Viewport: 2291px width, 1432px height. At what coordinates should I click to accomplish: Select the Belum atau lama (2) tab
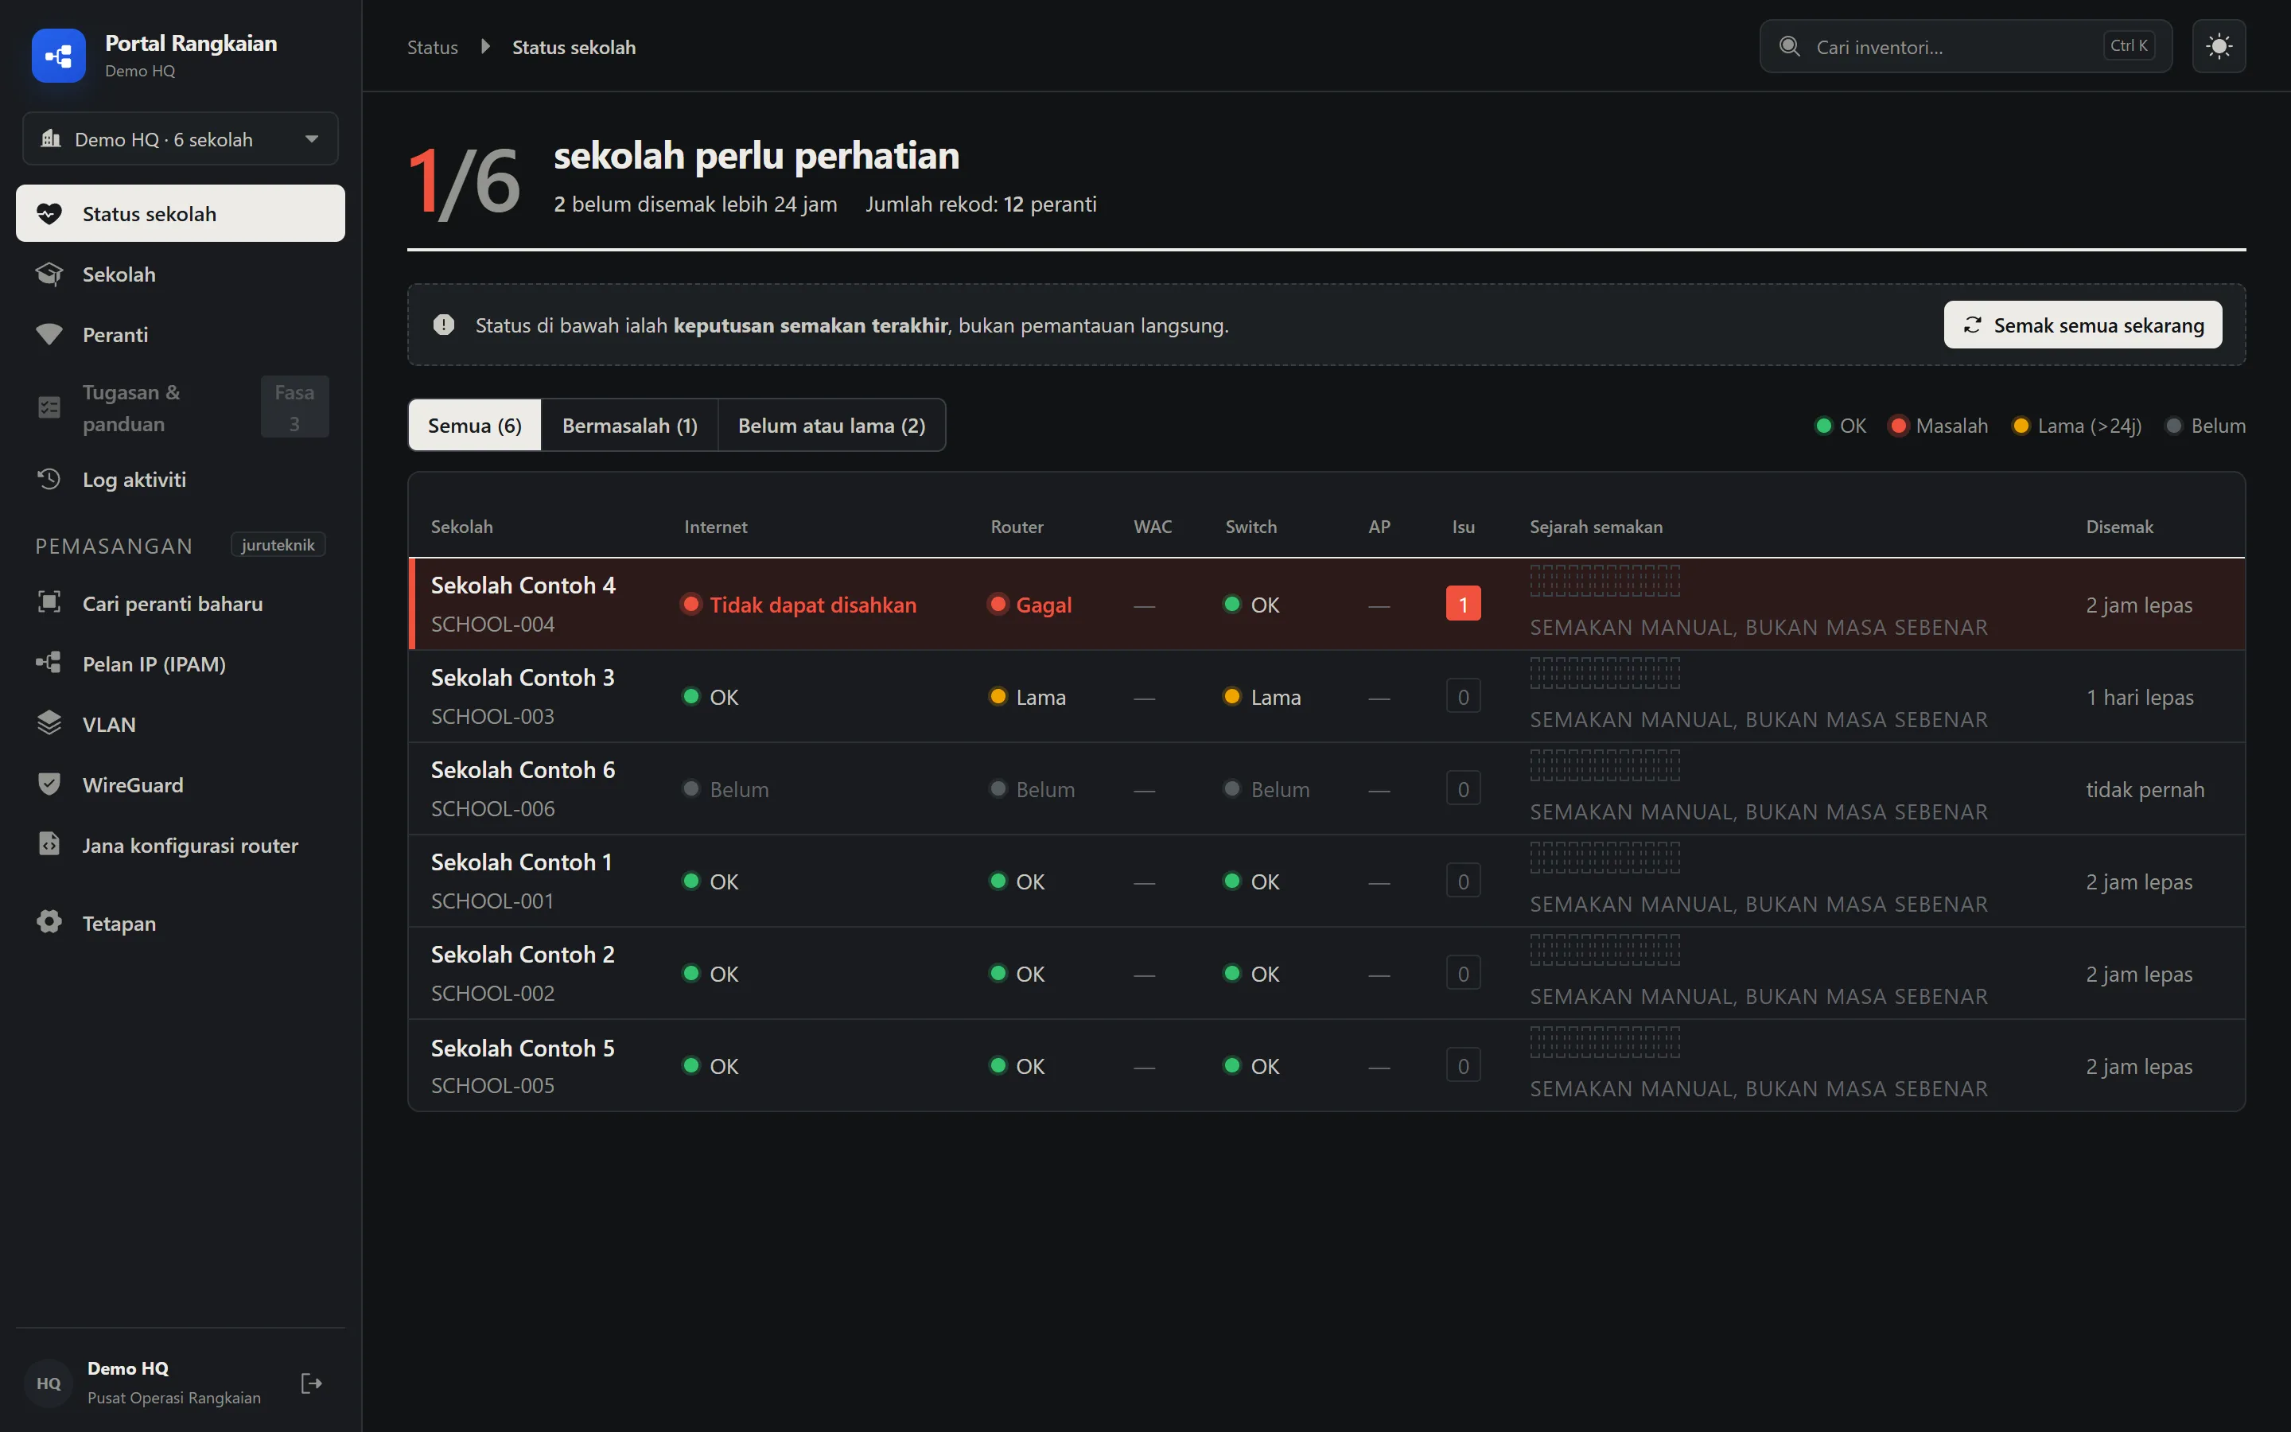click(x=831, y=426)
